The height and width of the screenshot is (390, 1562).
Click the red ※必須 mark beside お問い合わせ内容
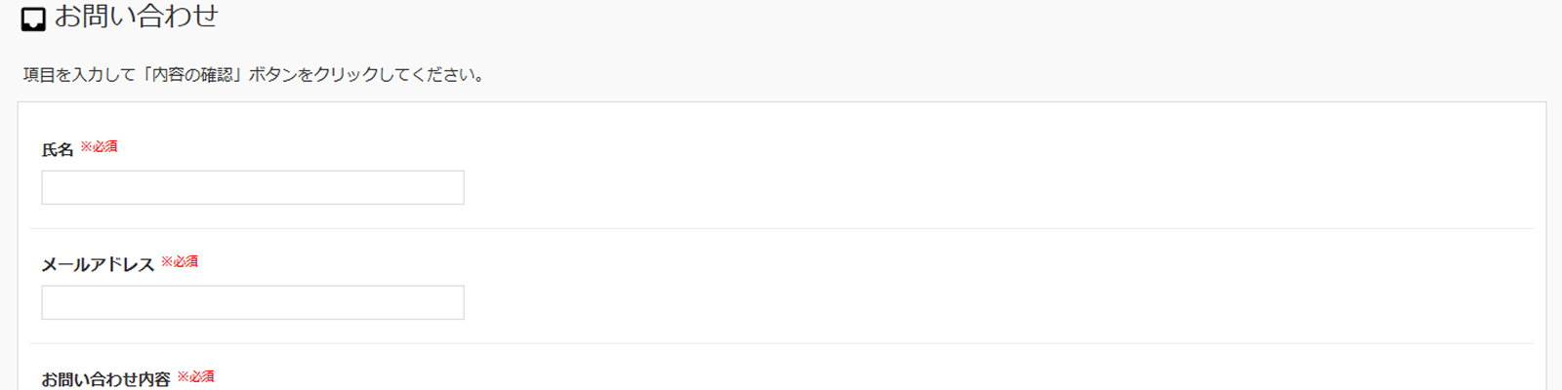(195, 376)
